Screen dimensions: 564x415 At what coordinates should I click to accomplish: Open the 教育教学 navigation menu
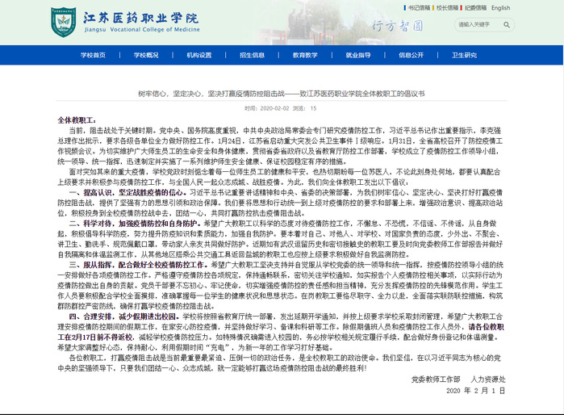coord(305,55)
